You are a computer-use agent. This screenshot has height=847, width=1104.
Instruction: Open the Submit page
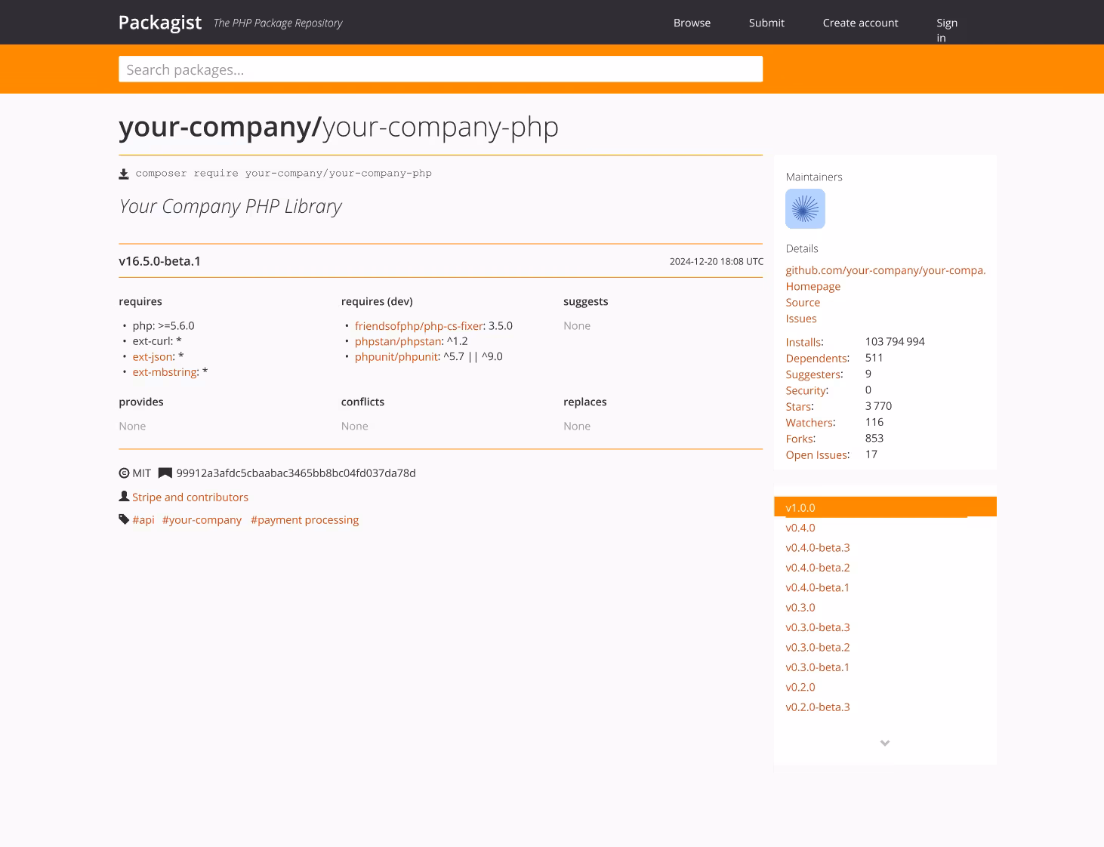click(766, 23)
